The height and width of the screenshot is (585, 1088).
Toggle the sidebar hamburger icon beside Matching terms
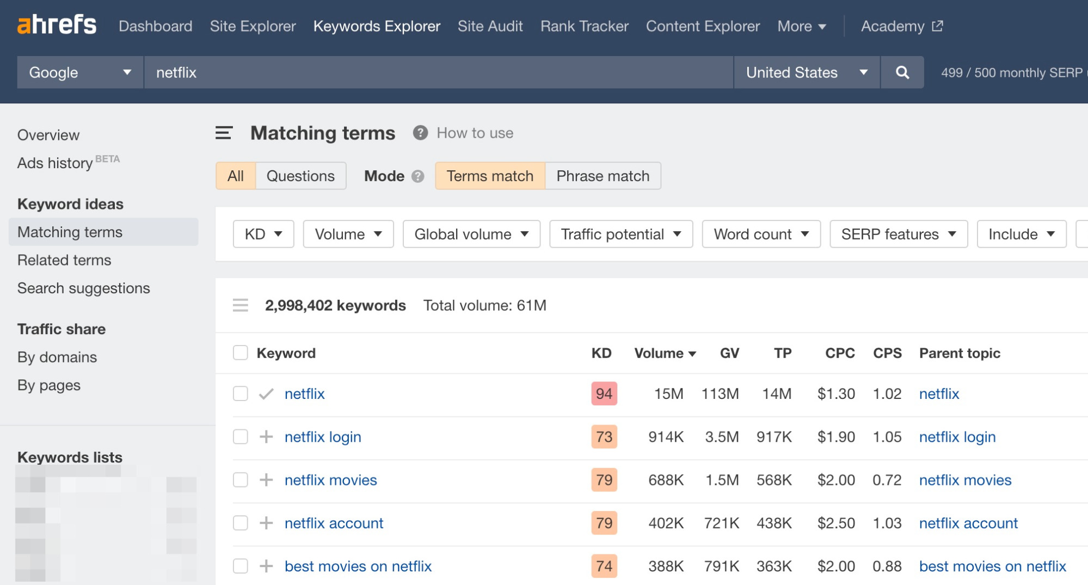pyautogui.click(x=224, y=133)
